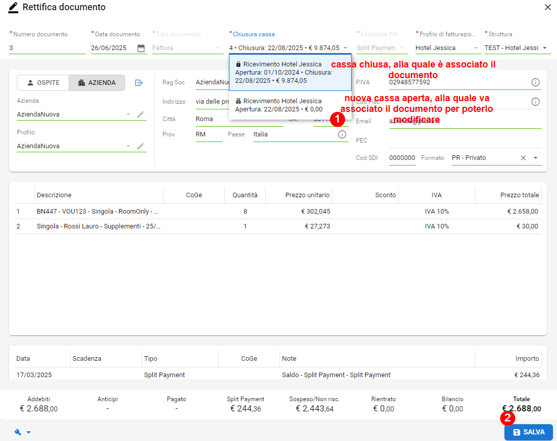Image resolution: width=557 pixels, height=441 pixels.
Task: Click the Numero documento input field
Action: tap(47, 48)
